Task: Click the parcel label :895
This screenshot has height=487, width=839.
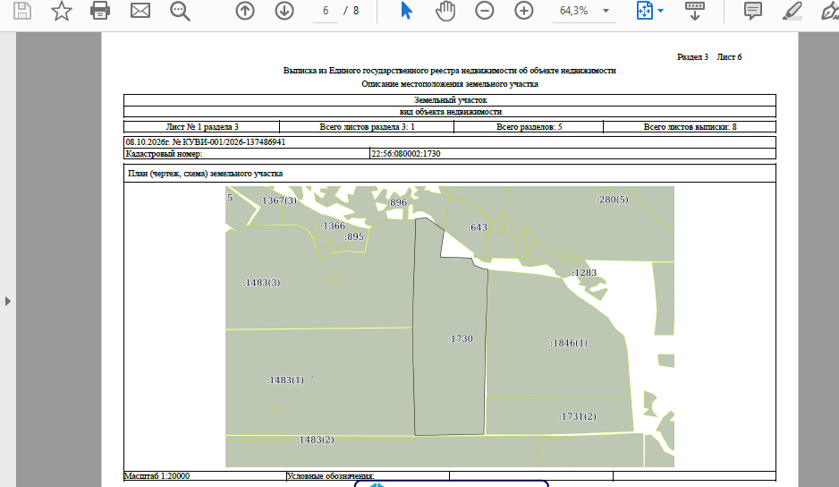Action: click(x=354, y=236)
